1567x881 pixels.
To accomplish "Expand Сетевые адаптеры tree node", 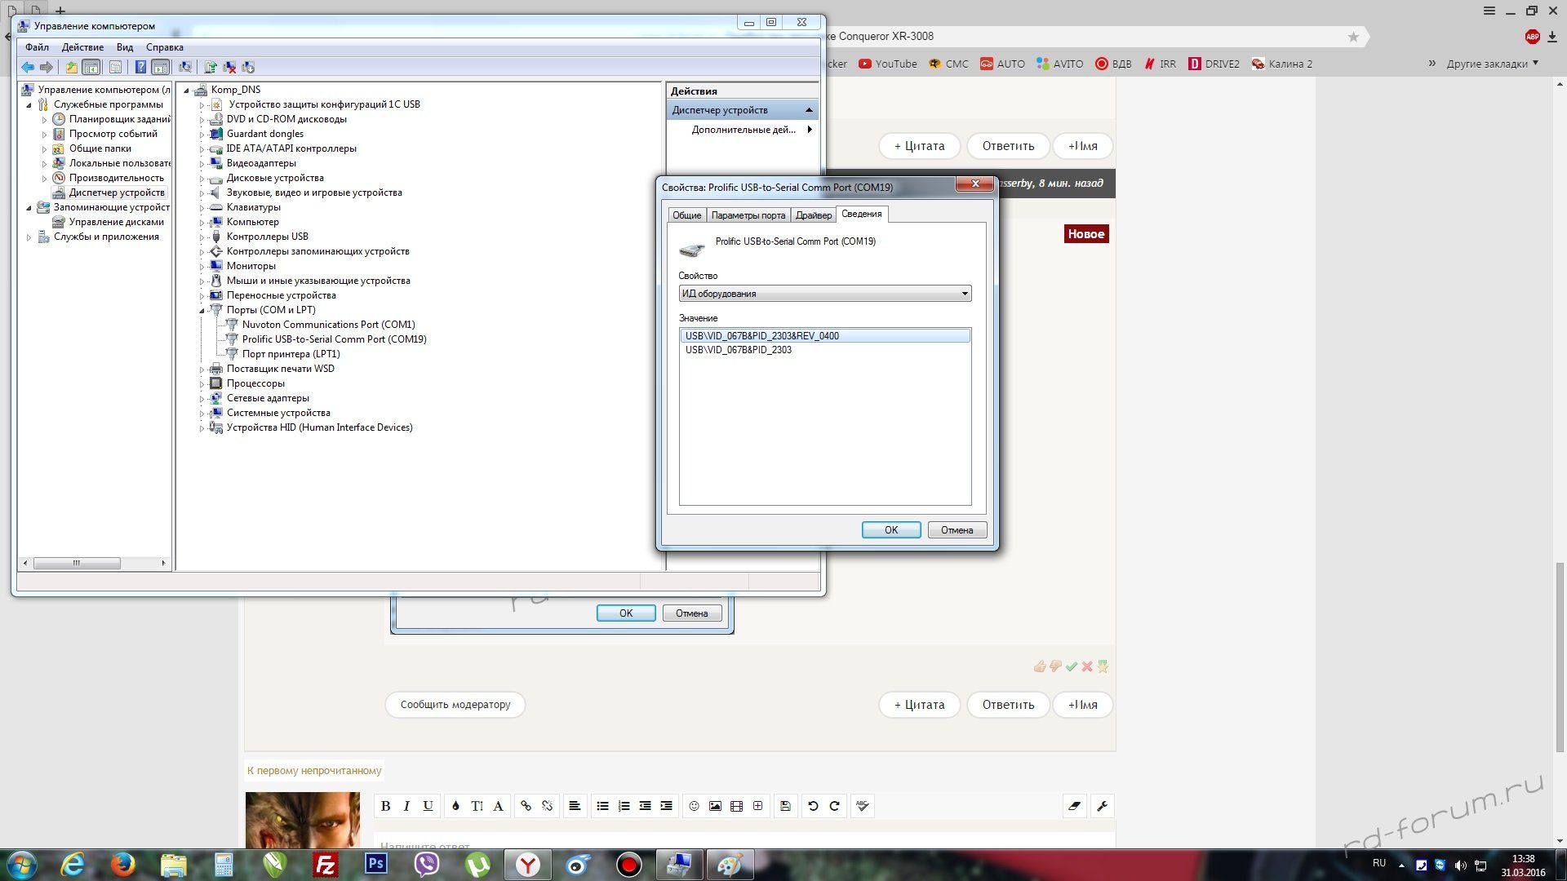I will tap(202, 398).
